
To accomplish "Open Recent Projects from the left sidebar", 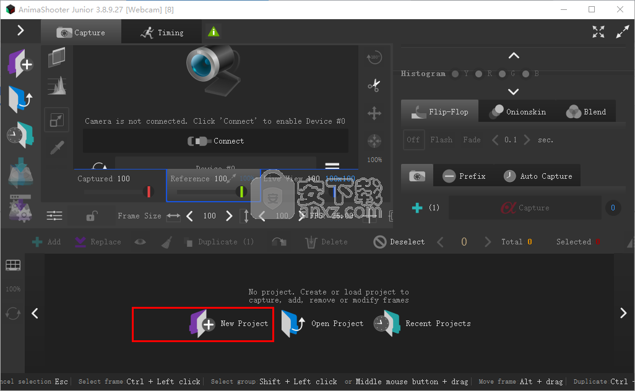I will click(20, 135).
